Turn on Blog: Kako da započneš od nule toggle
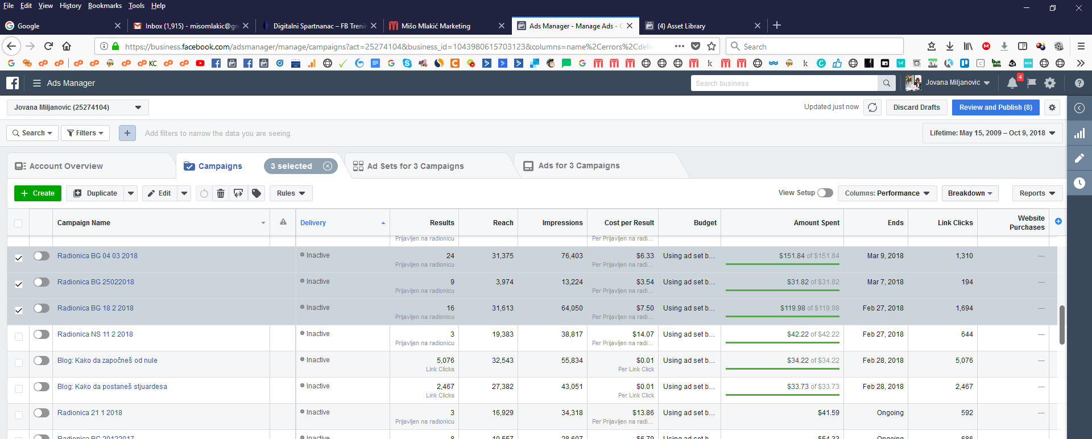Screen dimensions: 1092x439 (x=42, y=361)
